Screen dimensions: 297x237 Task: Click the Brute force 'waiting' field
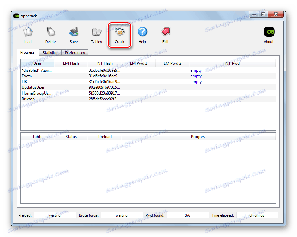point(122,215)
